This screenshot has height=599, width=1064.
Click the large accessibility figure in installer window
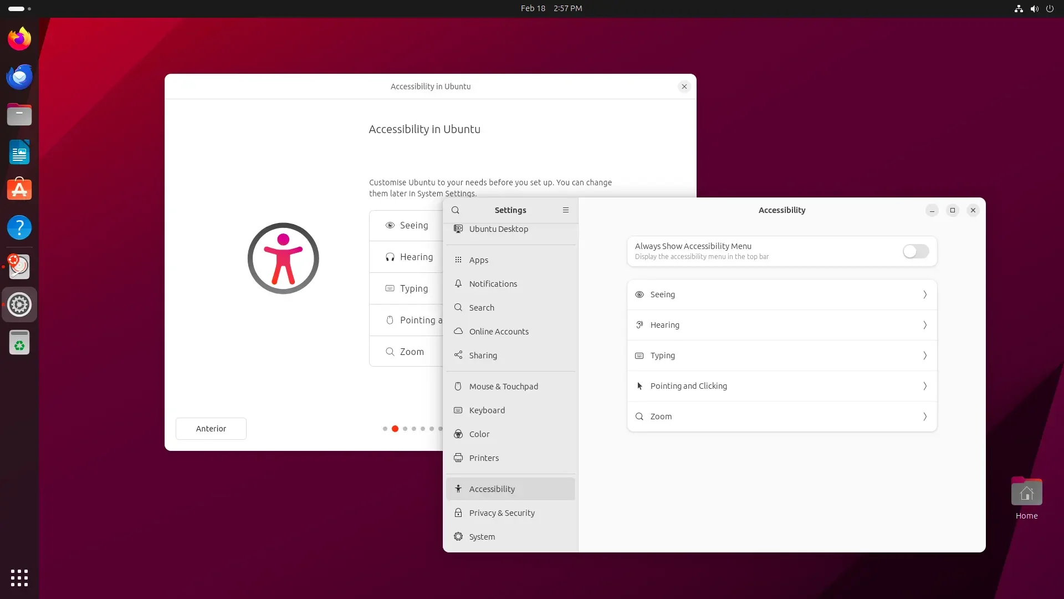[283, 258]
